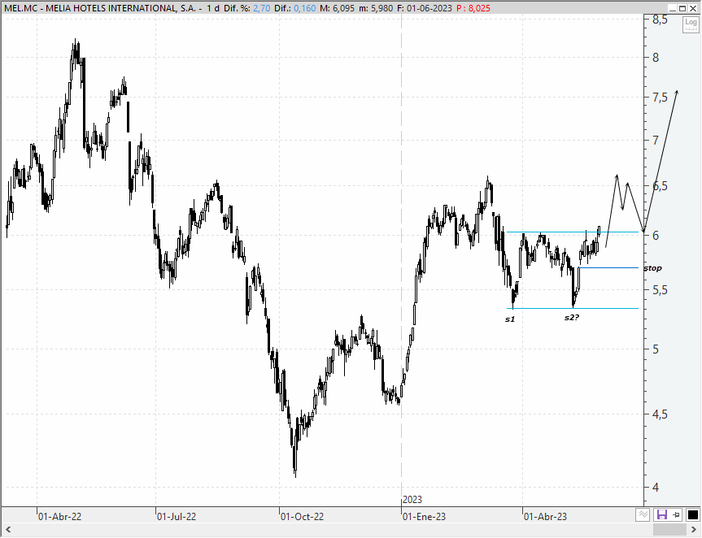The width and height of the screenshot is (702, 538).
Task: Click the 01-Jul-22 date axis label
Action: [177, 517]
